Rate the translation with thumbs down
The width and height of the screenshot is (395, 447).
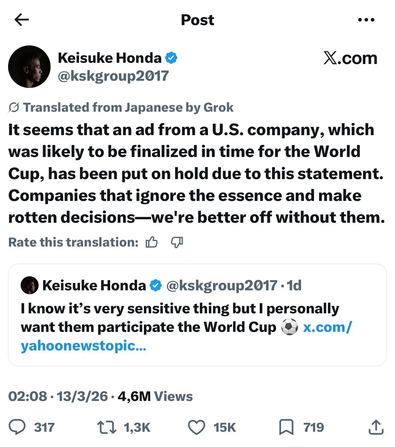(177, 242)
